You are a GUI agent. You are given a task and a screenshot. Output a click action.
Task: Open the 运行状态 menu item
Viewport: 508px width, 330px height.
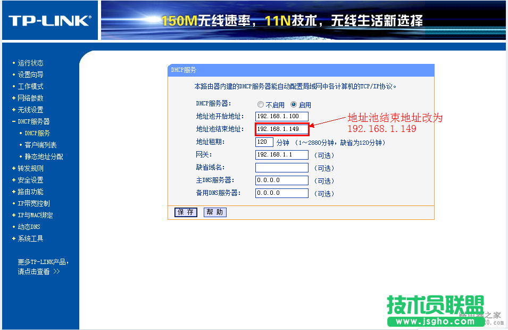(30, 63)
